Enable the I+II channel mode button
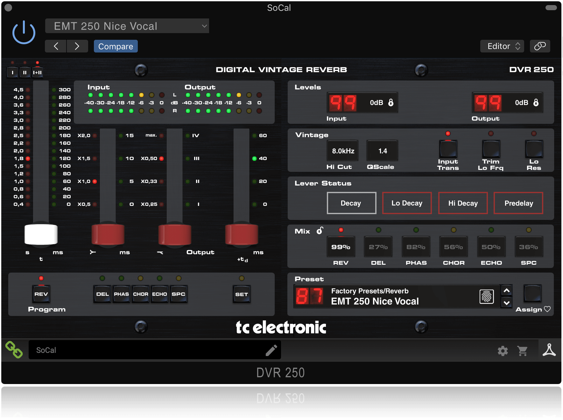Viewport: 563px width, 420px height. 38,72
